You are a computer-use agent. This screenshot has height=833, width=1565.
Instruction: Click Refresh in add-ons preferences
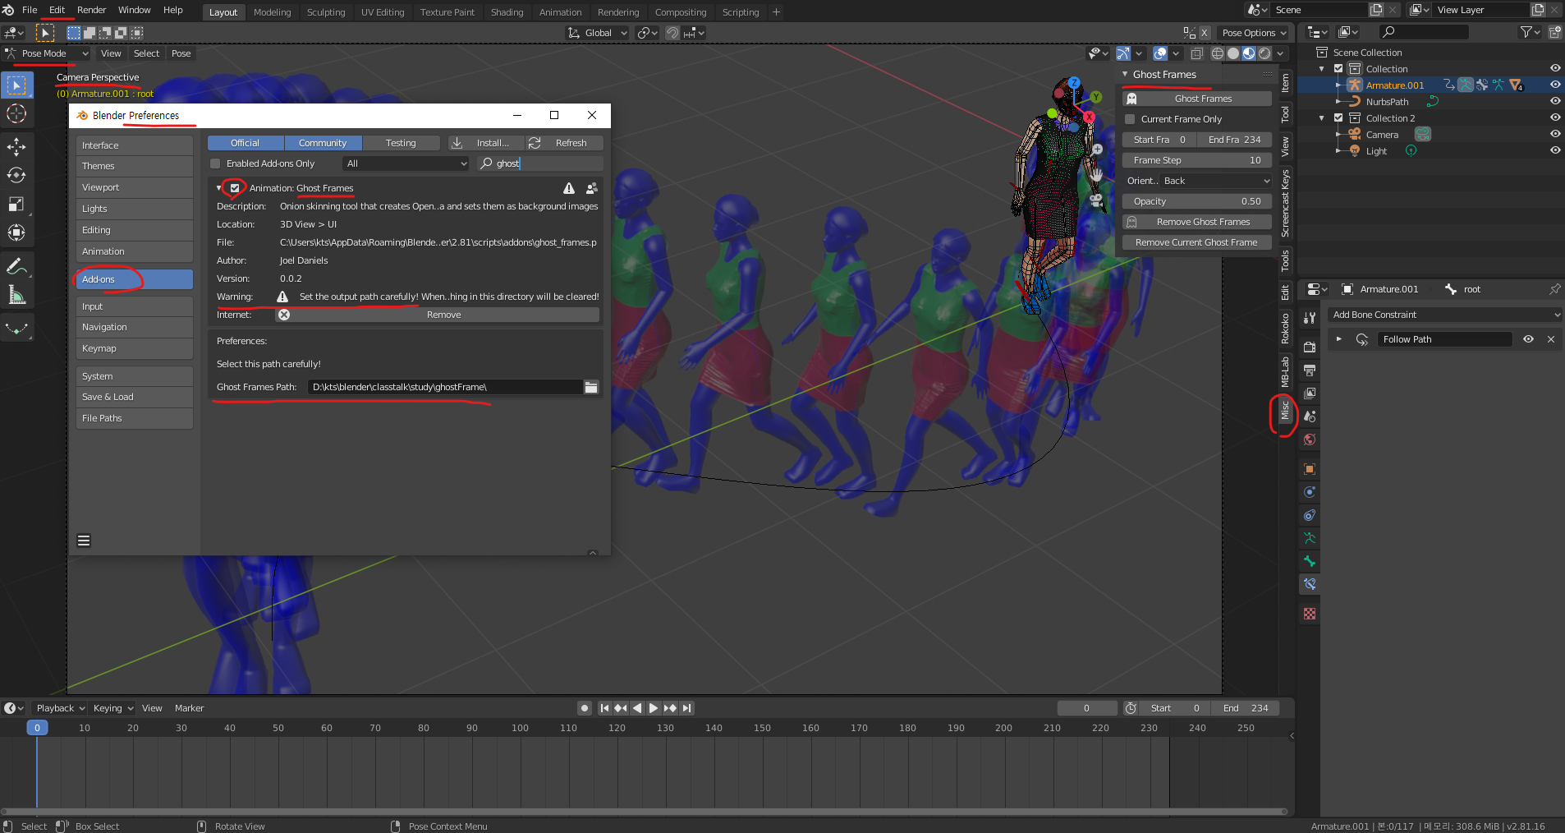(565, 143)
